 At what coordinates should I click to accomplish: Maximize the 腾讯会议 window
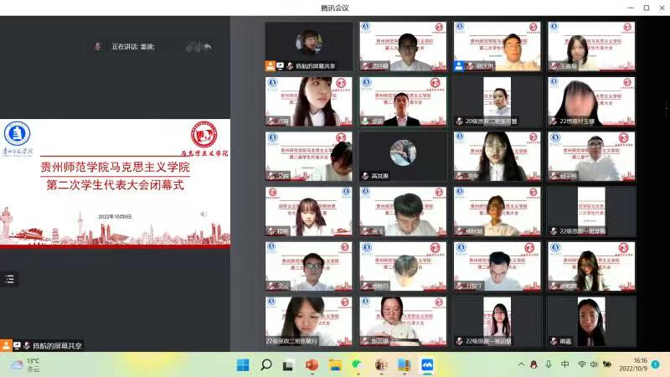point(646,8)
